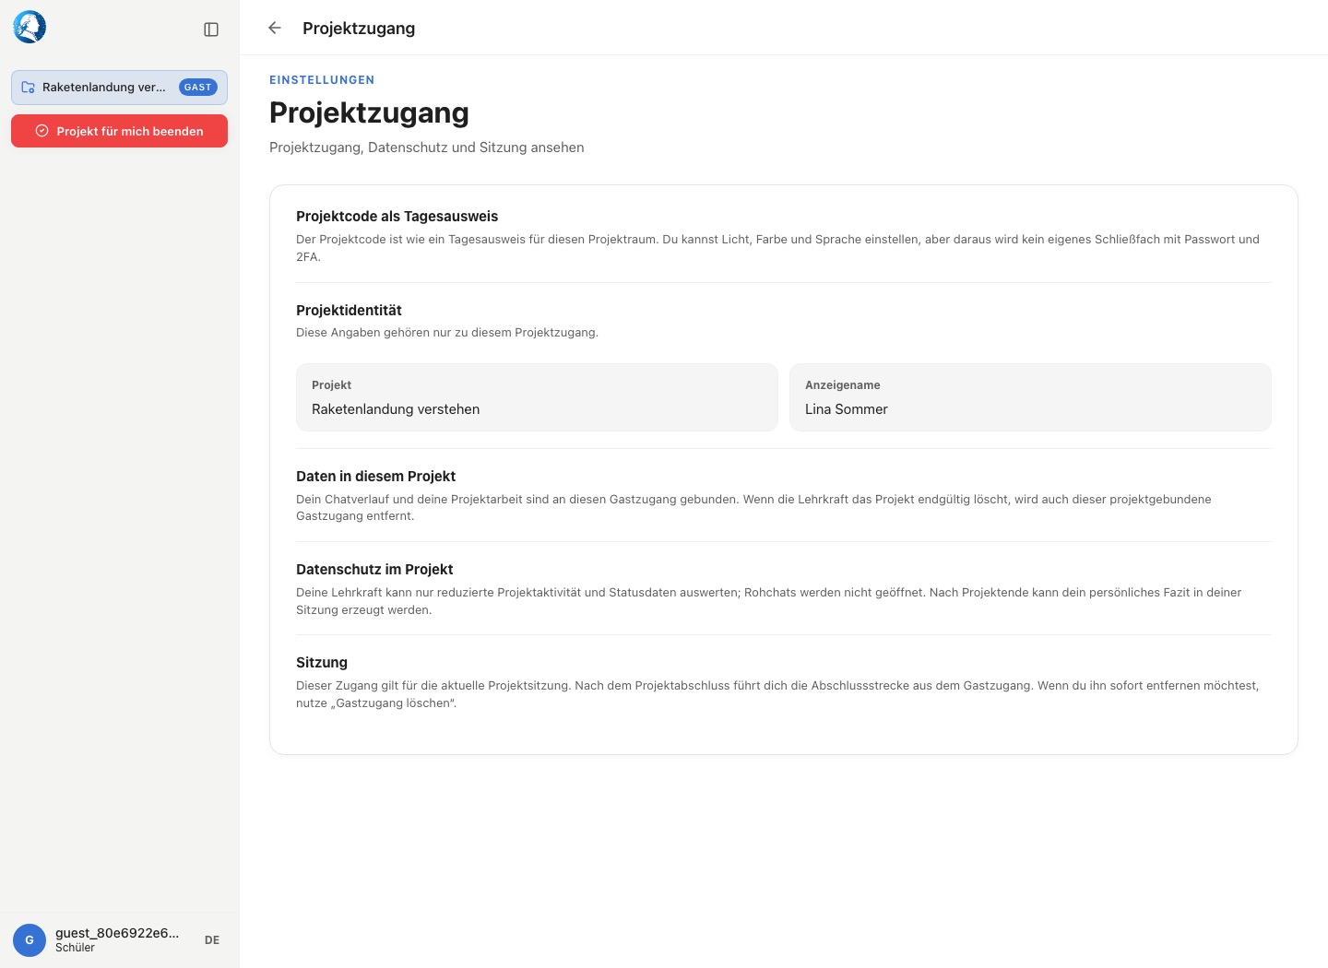Image resolution: width=1328 pixels, height=968 pixels.
Task: Click Projekt für mich beenden button
Action: [119, 131]
